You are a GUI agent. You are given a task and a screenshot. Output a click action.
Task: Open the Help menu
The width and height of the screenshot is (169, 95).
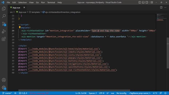coord(59,2)
